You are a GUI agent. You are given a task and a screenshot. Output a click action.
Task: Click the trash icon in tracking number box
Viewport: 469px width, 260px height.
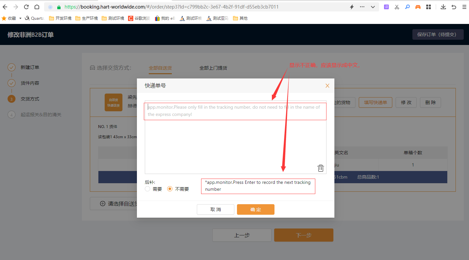coord(320,168)
